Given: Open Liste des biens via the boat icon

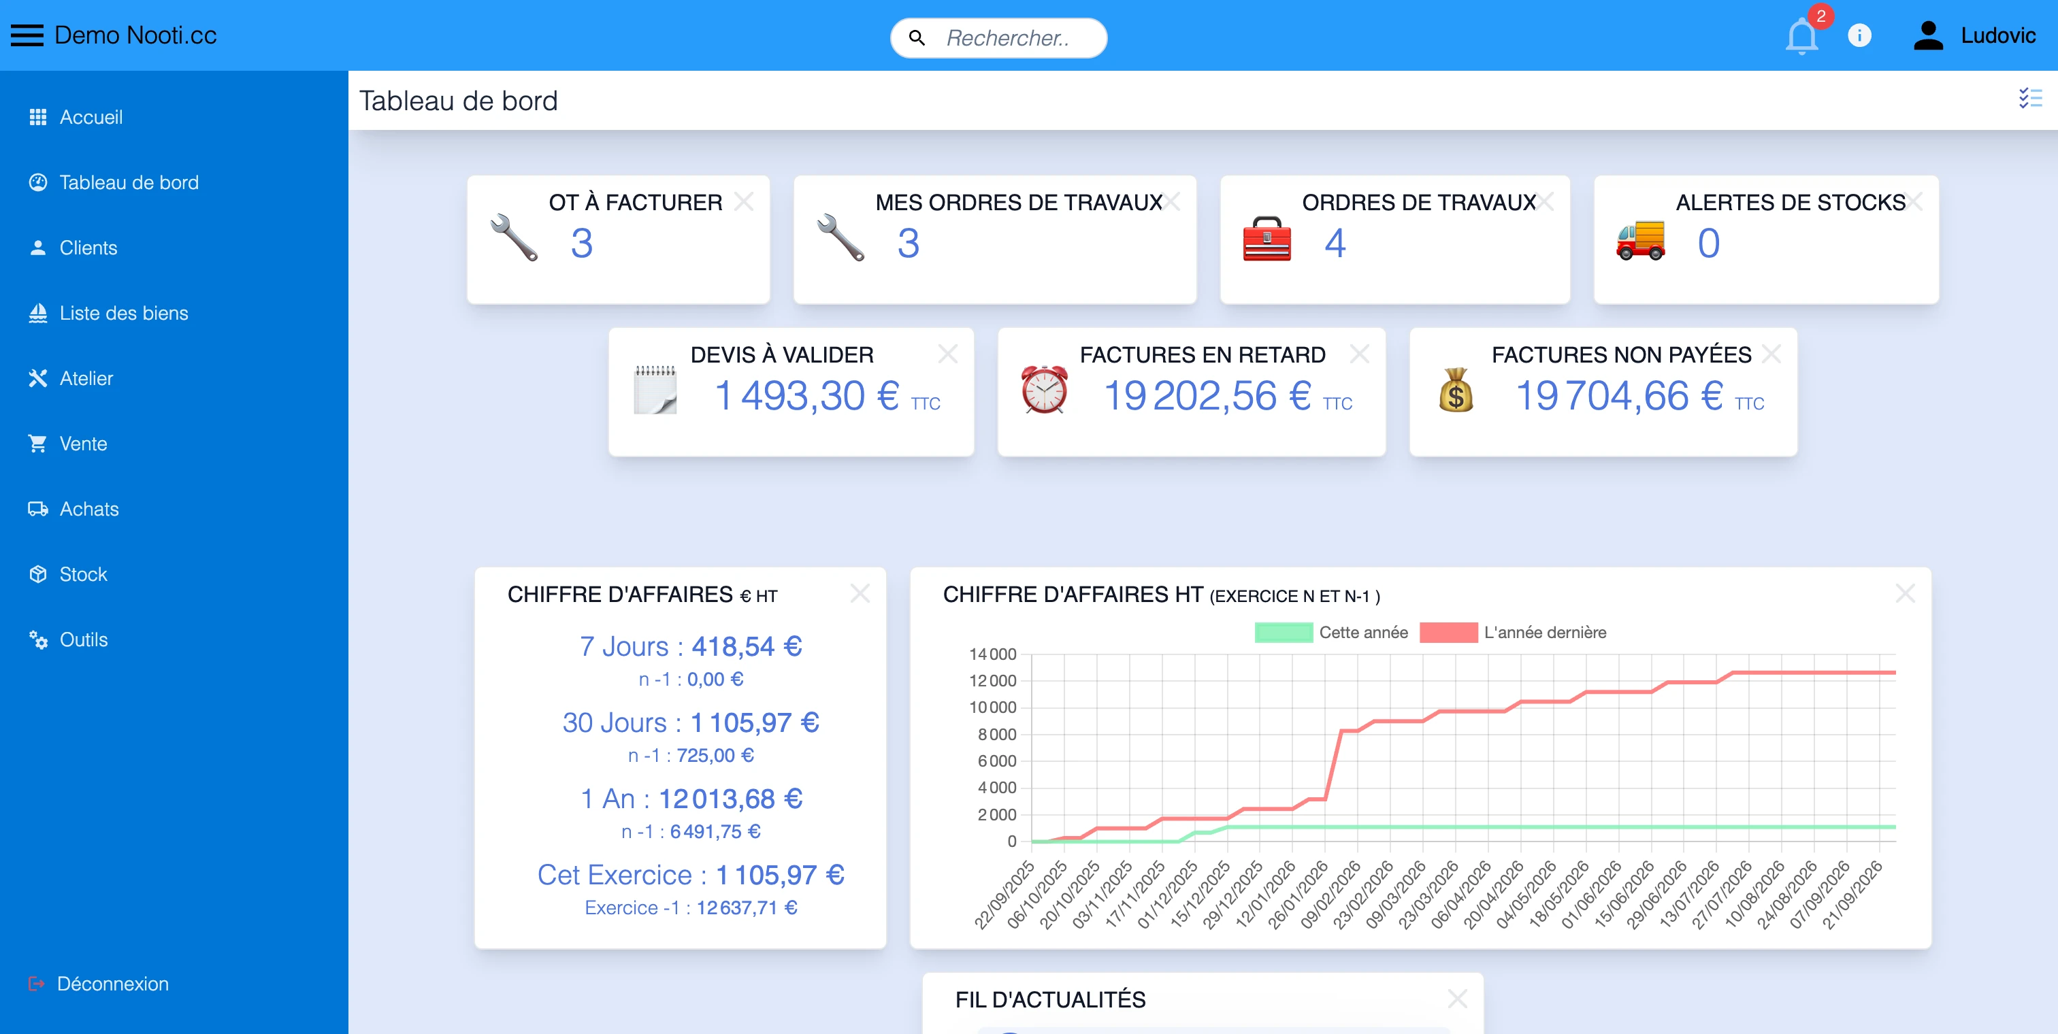Looking at the screenshot, I should pyautogui.click(x=37, y=312).
